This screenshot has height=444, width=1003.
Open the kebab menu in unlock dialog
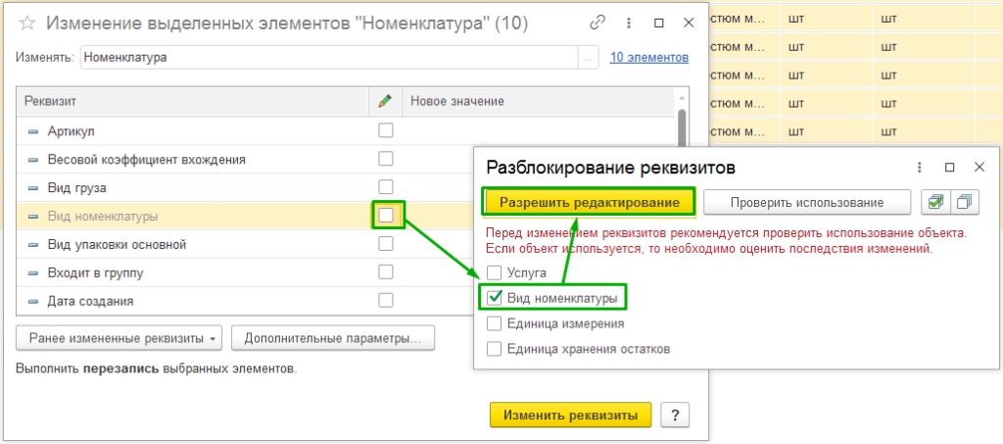(921, 168)
